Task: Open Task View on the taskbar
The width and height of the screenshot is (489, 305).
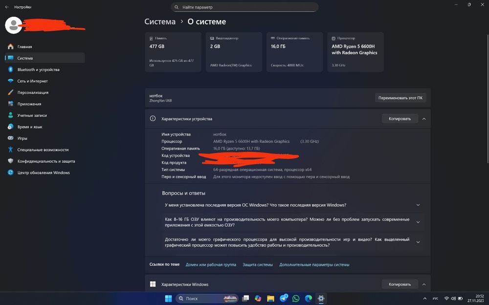Action: click(246, 299)
